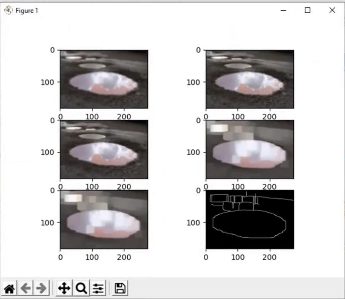Viewport: 345px width, 299px height.
Task: Close the Figure 1 window
Action: click(x=332, y=10)
